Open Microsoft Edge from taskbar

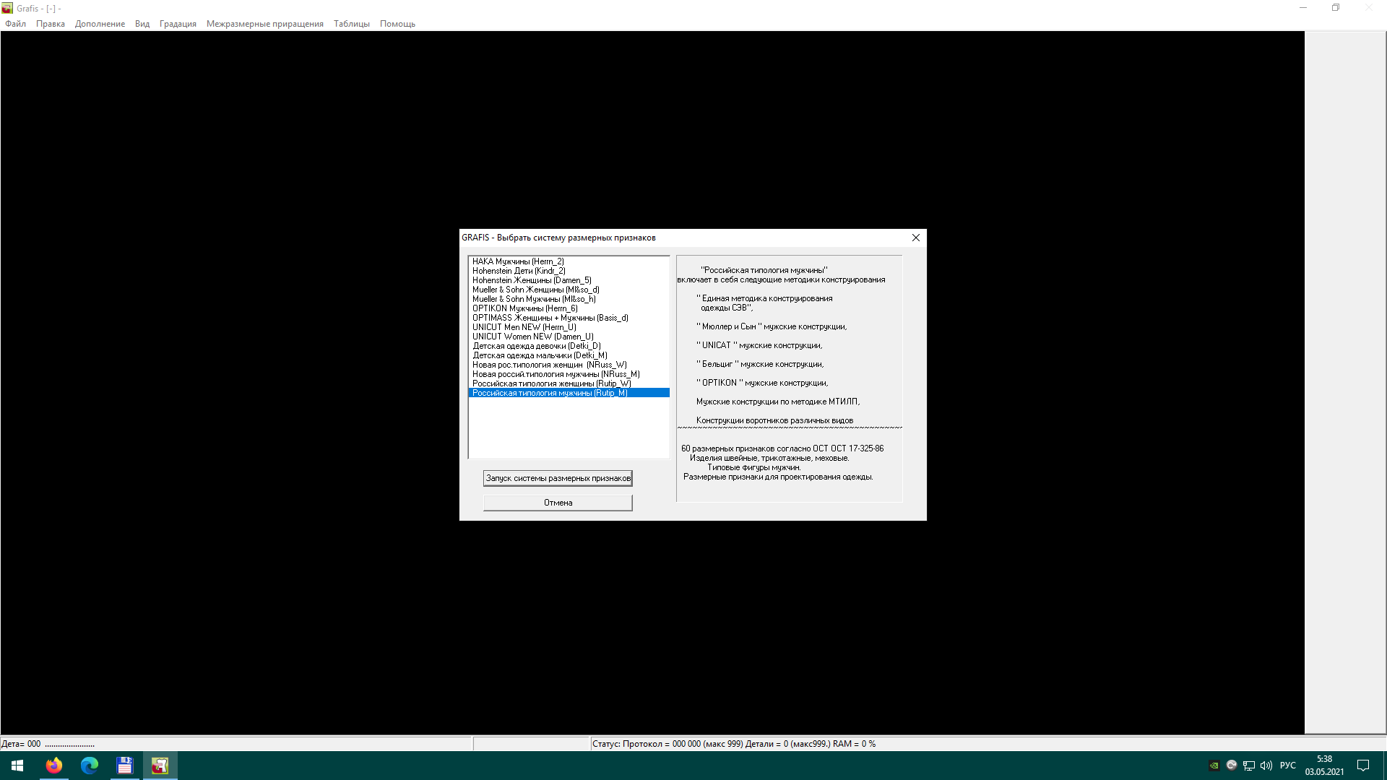(90, 766)
